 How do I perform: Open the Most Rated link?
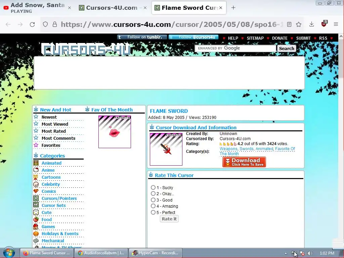point(54,131)
